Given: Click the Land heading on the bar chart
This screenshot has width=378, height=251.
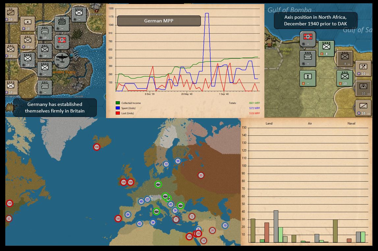Looking at the screenshot, I should coord(269,123).
